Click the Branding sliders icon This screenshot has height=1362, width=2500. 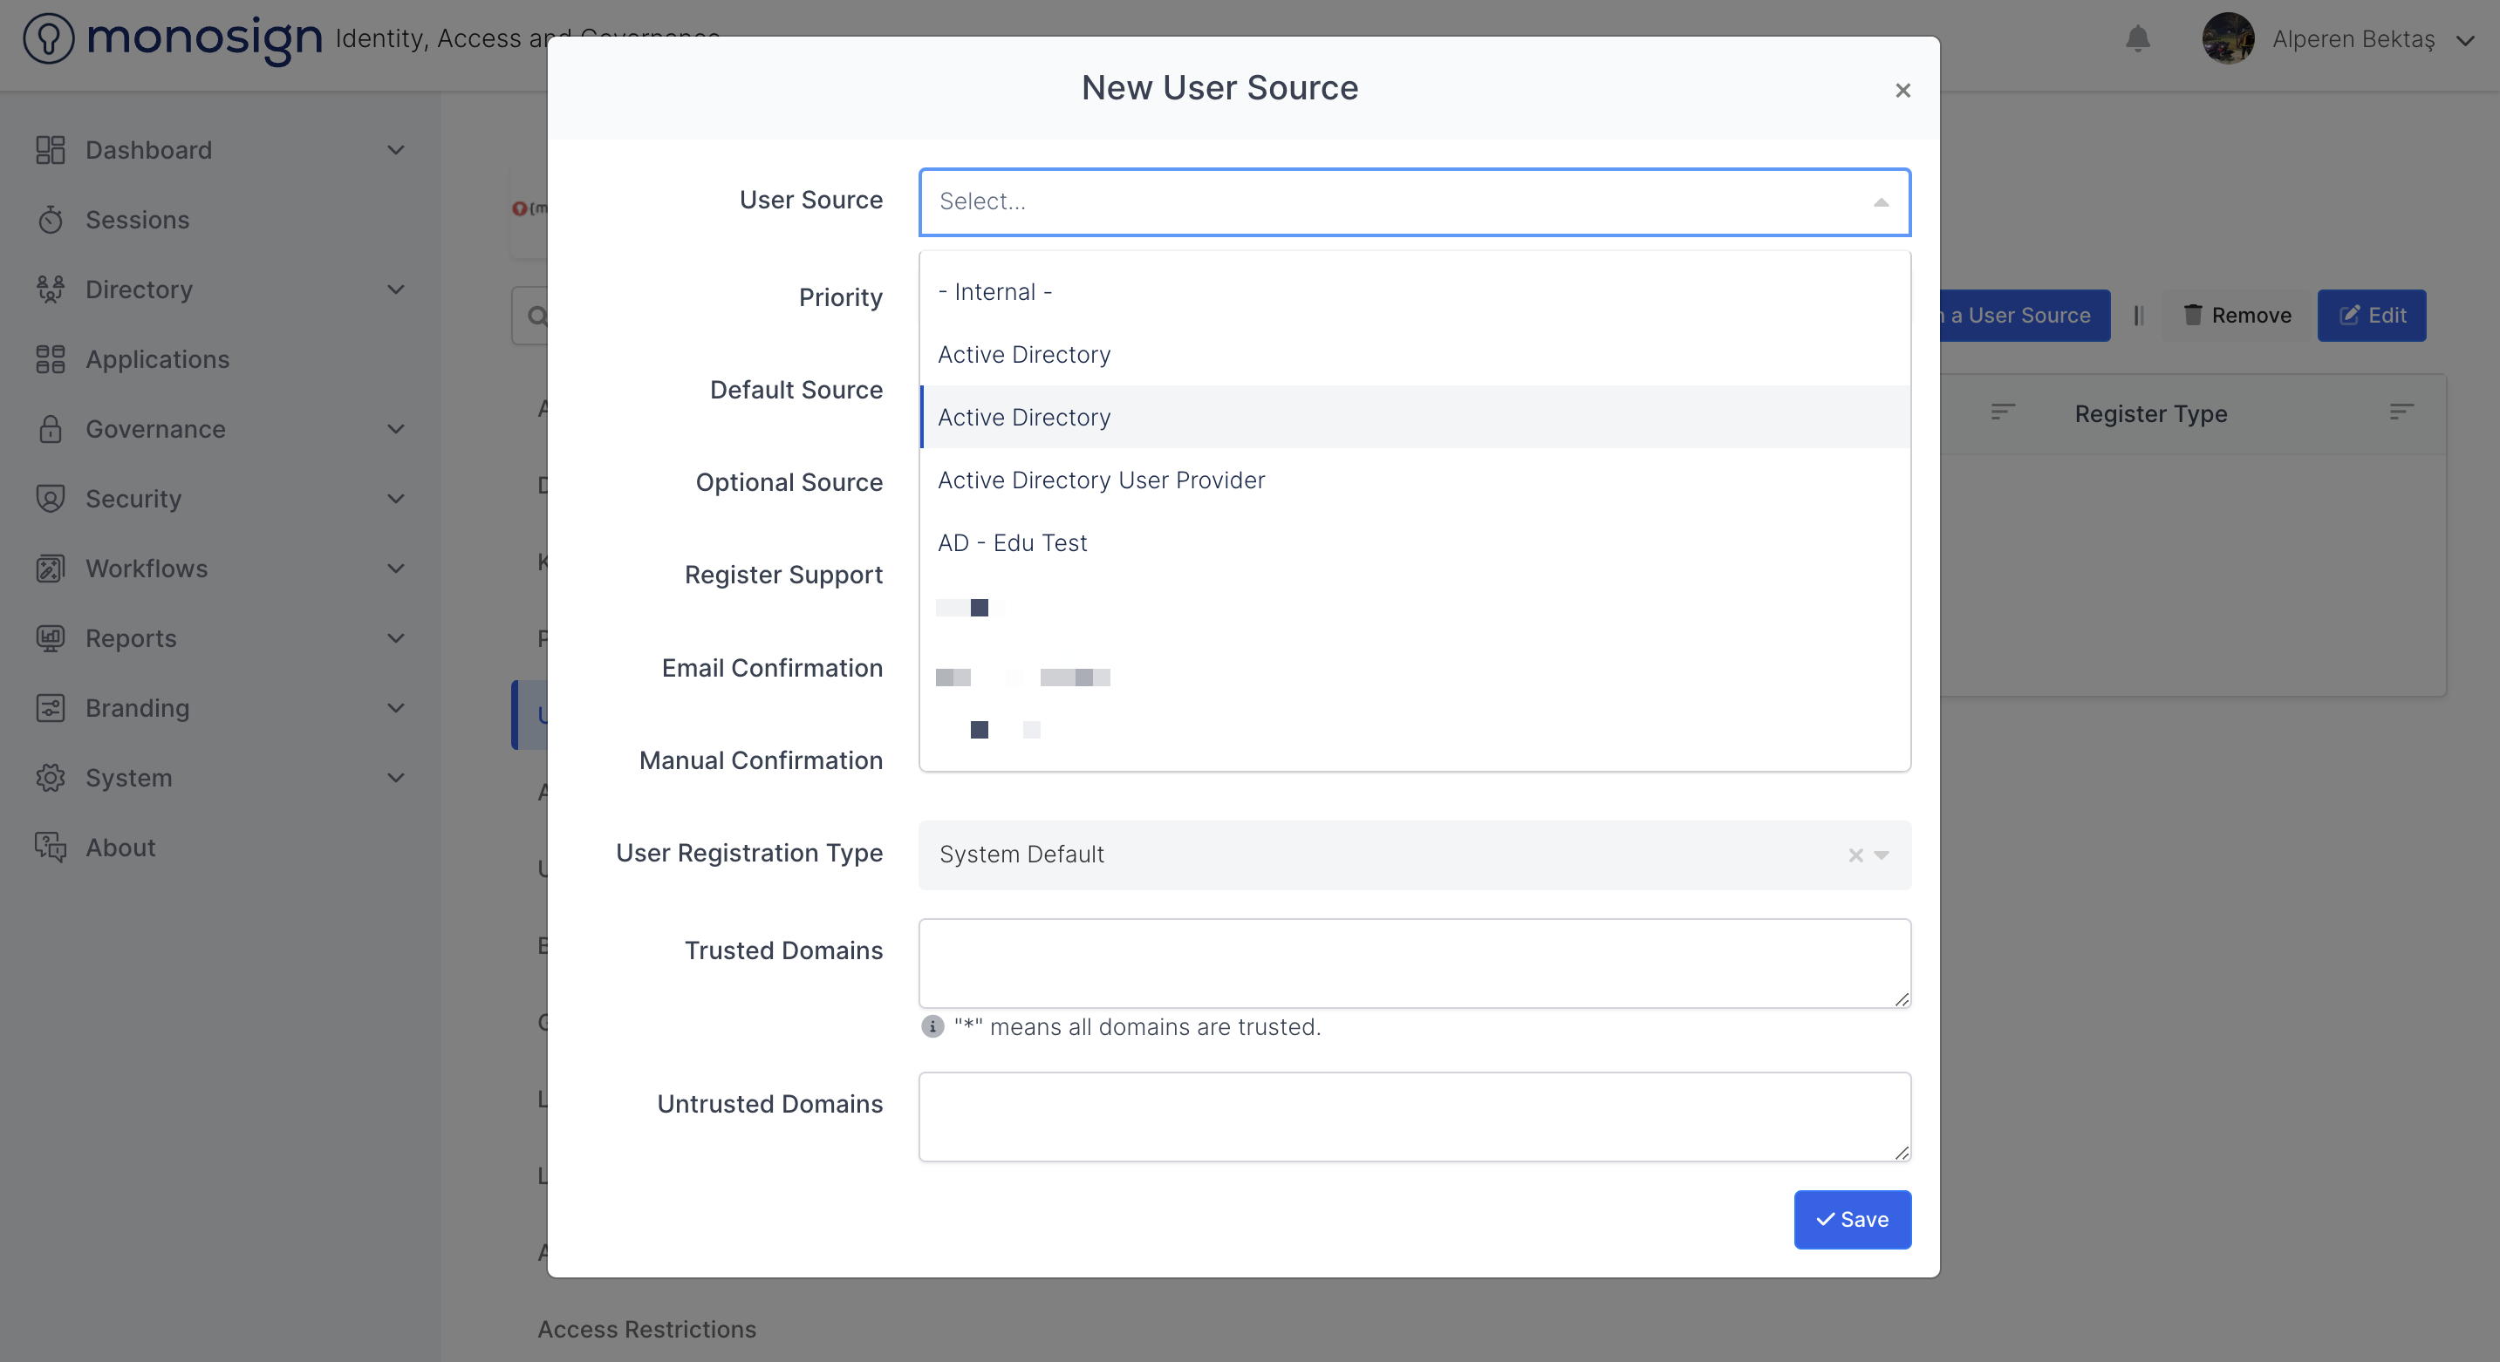pos(50,708)
